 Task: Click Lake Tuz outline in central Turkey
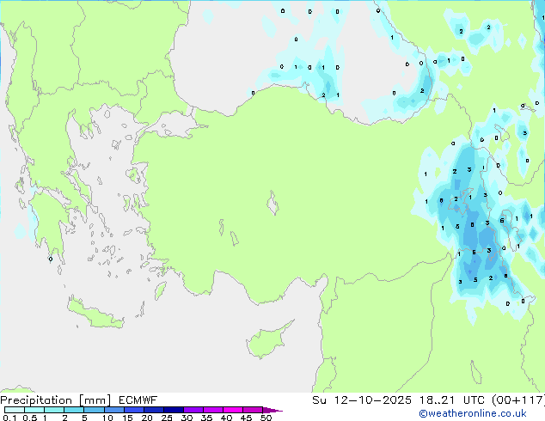pyautogui.click(x=272, y=204)
